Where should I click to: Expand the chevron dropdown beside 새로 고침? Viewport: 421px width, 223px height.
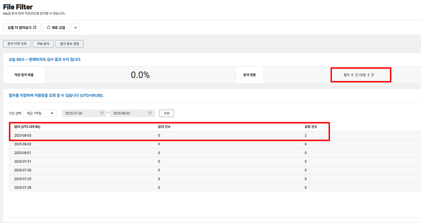pos(75,28)
